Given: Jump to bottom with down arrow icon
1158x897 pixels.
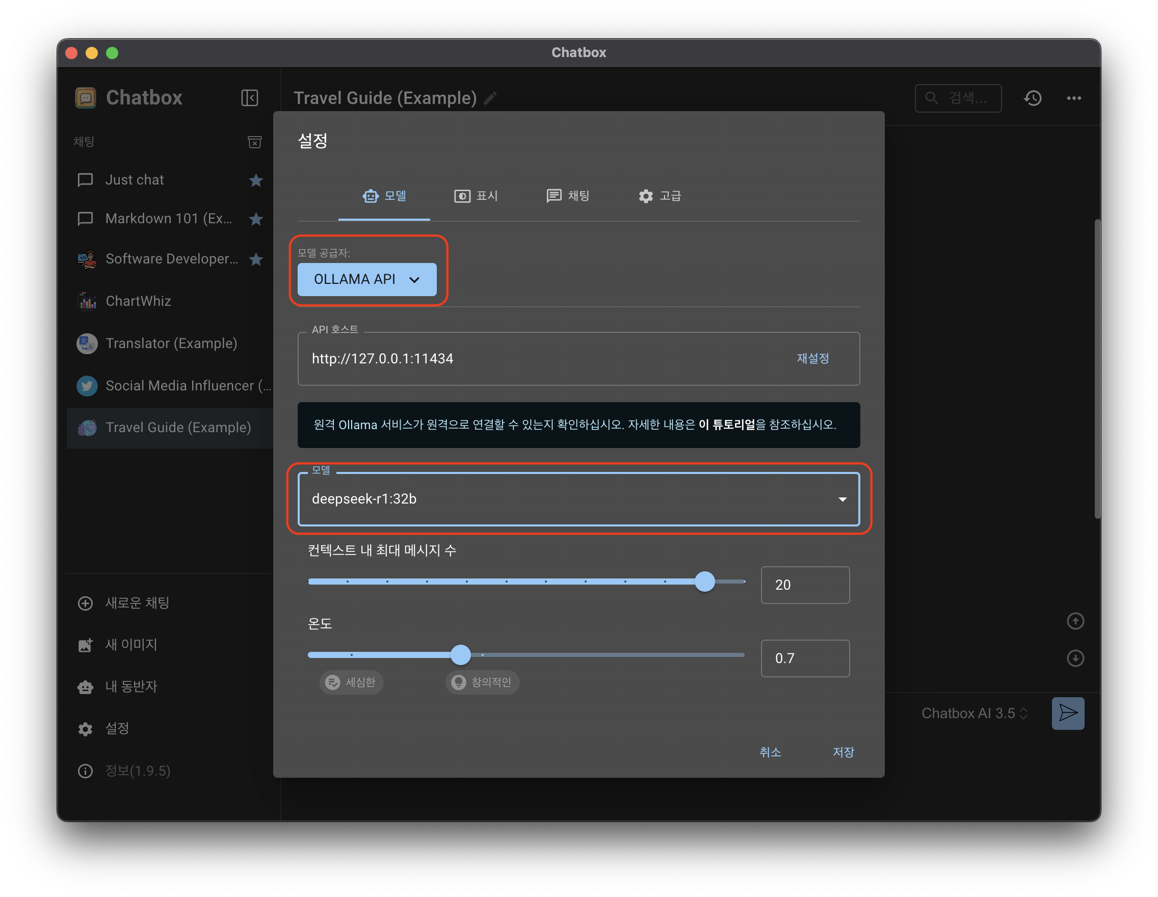Looking at the screenshot, I should 1075,658.
